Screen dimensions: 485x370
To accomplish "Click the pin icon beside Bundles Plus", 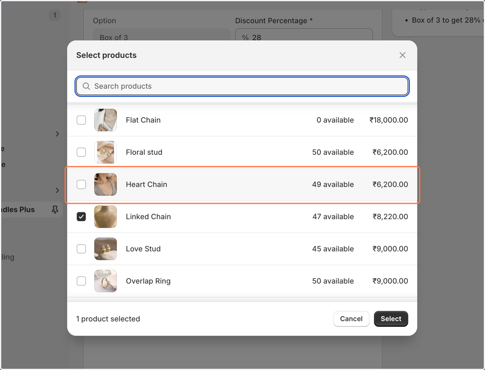I will click(55, 209).
